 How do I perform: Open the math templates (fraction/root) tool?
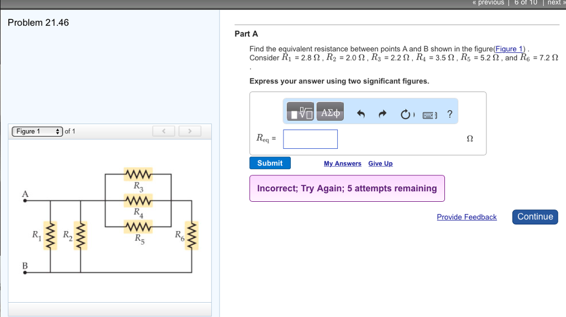(x=300, y=111)
